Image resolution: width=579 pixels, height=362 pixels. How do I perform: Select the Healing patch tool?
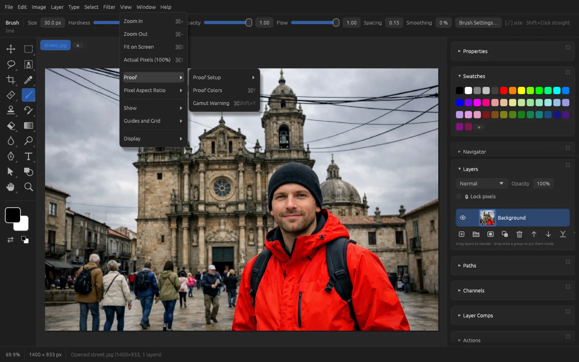pyautogui.click(x=11, y=95)
